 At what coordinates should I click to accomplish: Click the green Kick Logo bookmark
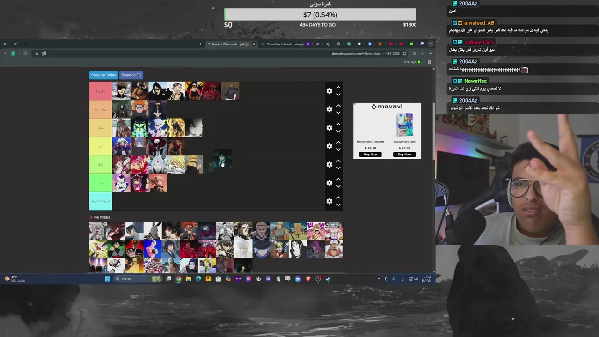(412, 62)
